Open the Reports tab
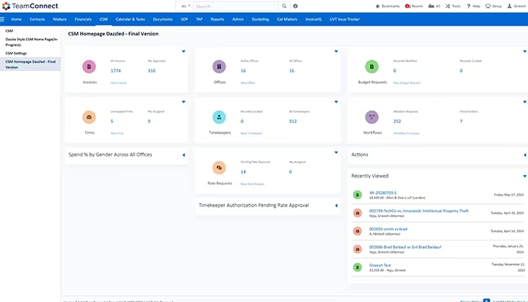The height and width of the screenshot is (302, 528). [x=217, y=19]
